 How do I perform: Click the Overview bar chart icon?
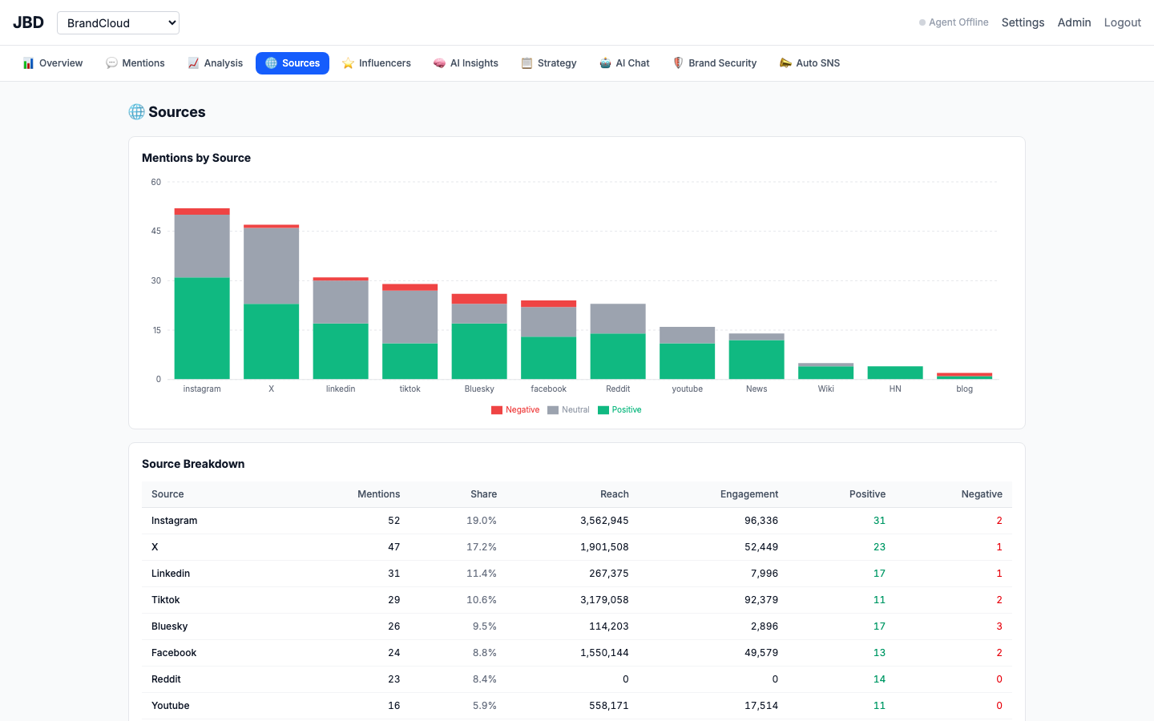(x=28, y=63)
